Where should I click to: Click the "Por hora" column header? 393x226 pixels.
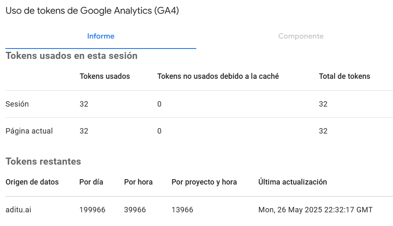click(138, 182)
